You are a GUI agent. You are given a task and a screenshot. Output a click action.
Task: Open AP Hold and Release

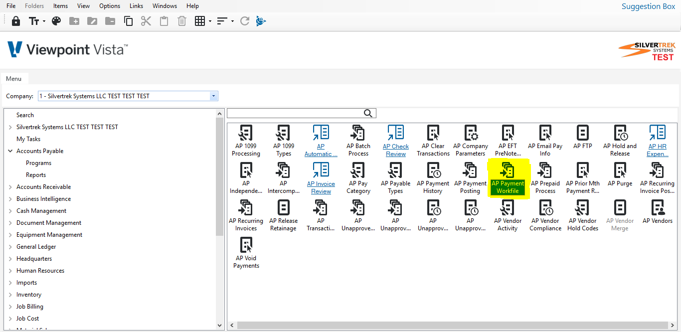click(x=620, y=141)
